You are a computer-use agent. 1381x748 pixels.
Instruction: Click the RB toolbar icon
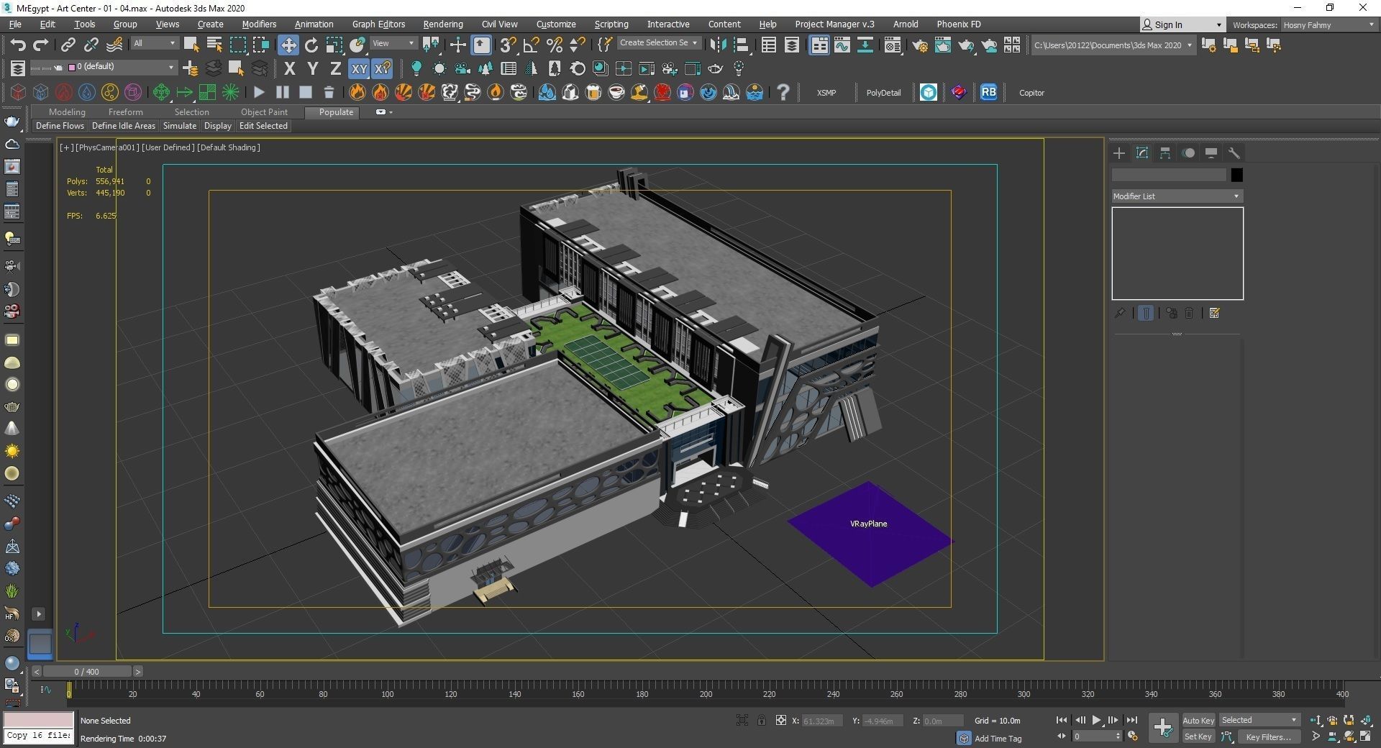(x=988, y=92)
